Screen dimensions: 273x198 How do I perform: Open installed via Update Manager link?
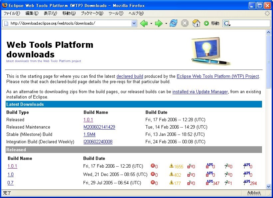(200, 92)
